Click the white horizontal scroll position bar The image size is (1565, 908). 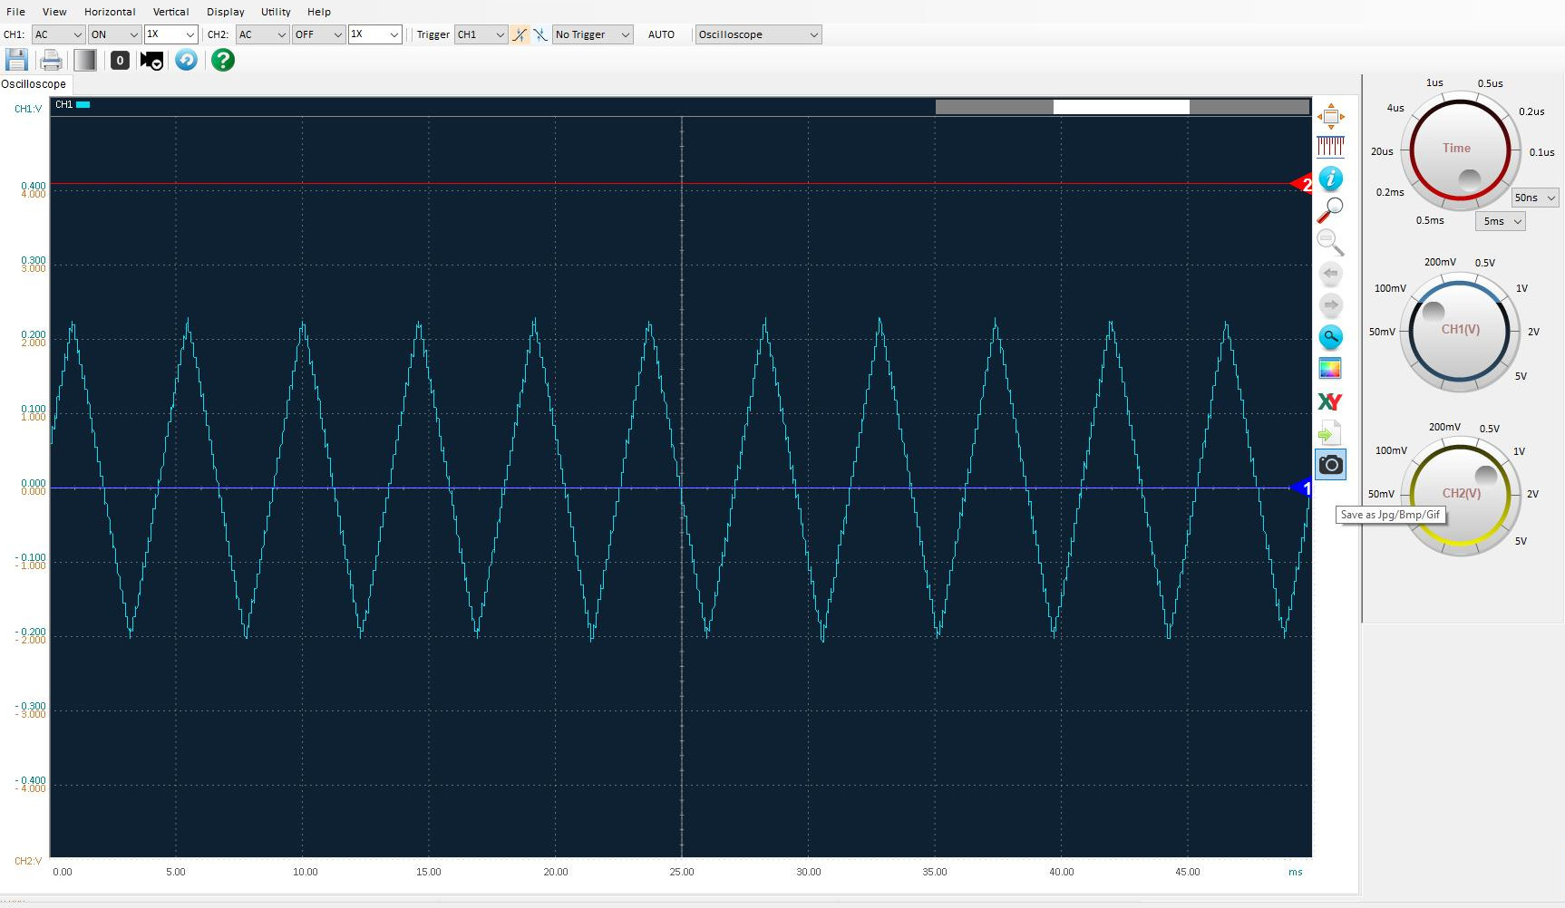coord(1121,107)
